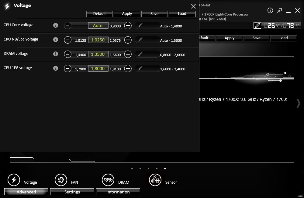This screenshot has width=304, height=198.
Task: Show info for DRAM voltage
Action: [x=55, y=54]
